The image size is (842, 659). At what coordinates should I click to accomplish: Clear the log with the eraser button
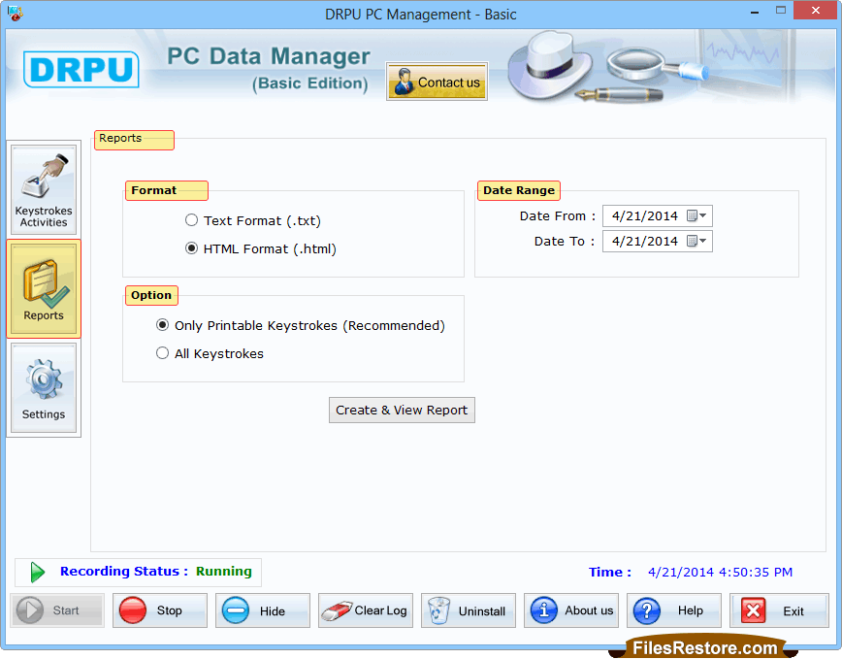click(x=366, y=610)
